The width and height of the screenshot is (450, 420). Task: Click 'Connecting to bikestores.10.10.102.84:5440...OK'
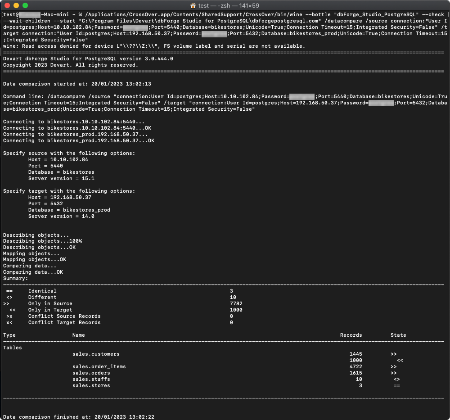(77, 128)
